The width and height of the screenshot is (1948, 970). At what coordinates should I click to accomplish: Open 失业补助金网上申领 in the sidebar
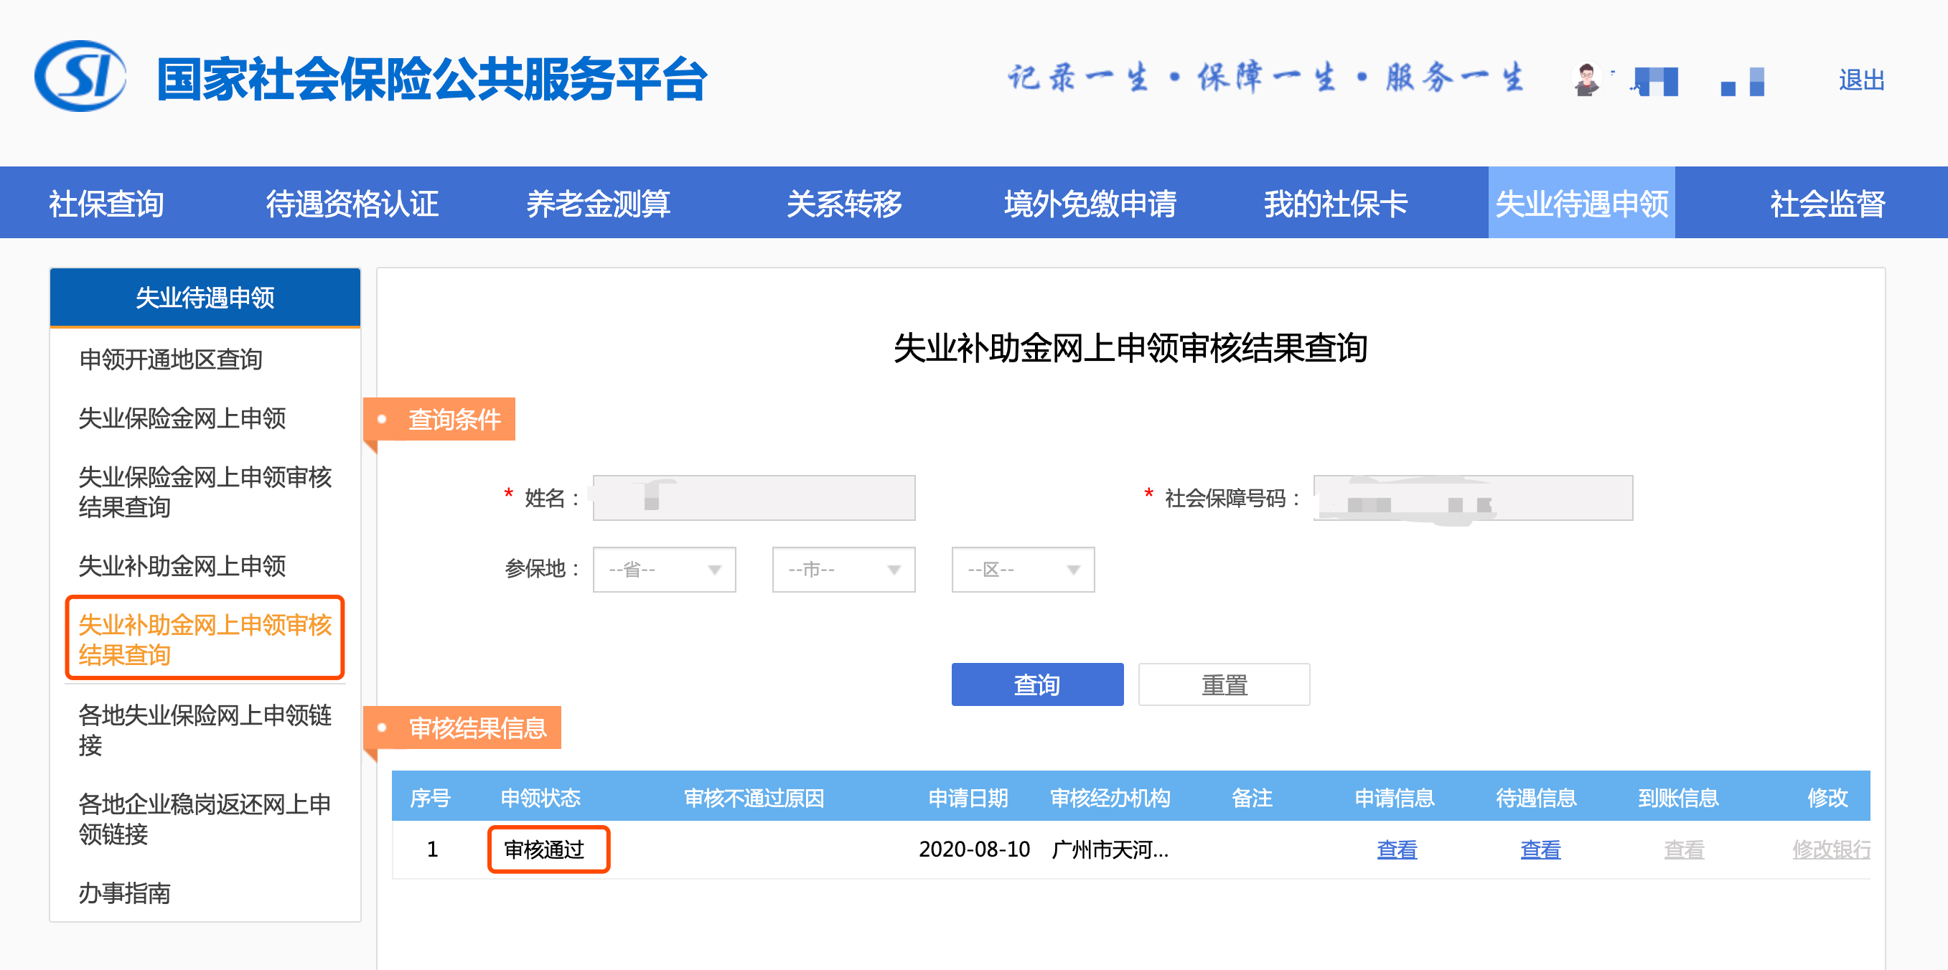pyautogui.click(x=182, y=565)
